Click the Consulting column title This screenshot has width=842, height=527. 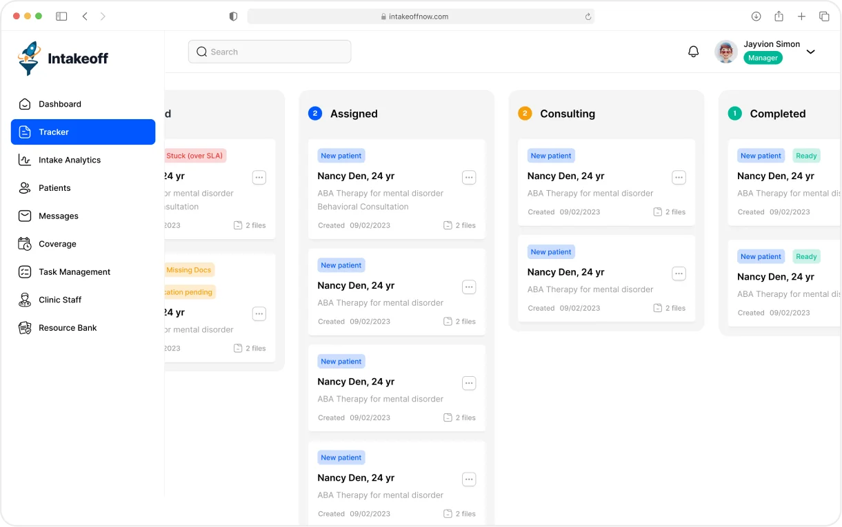568,114
